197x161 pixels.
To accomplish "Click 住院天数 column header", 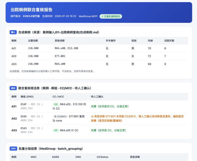I will pyautogui.click(x=169, y=41).
